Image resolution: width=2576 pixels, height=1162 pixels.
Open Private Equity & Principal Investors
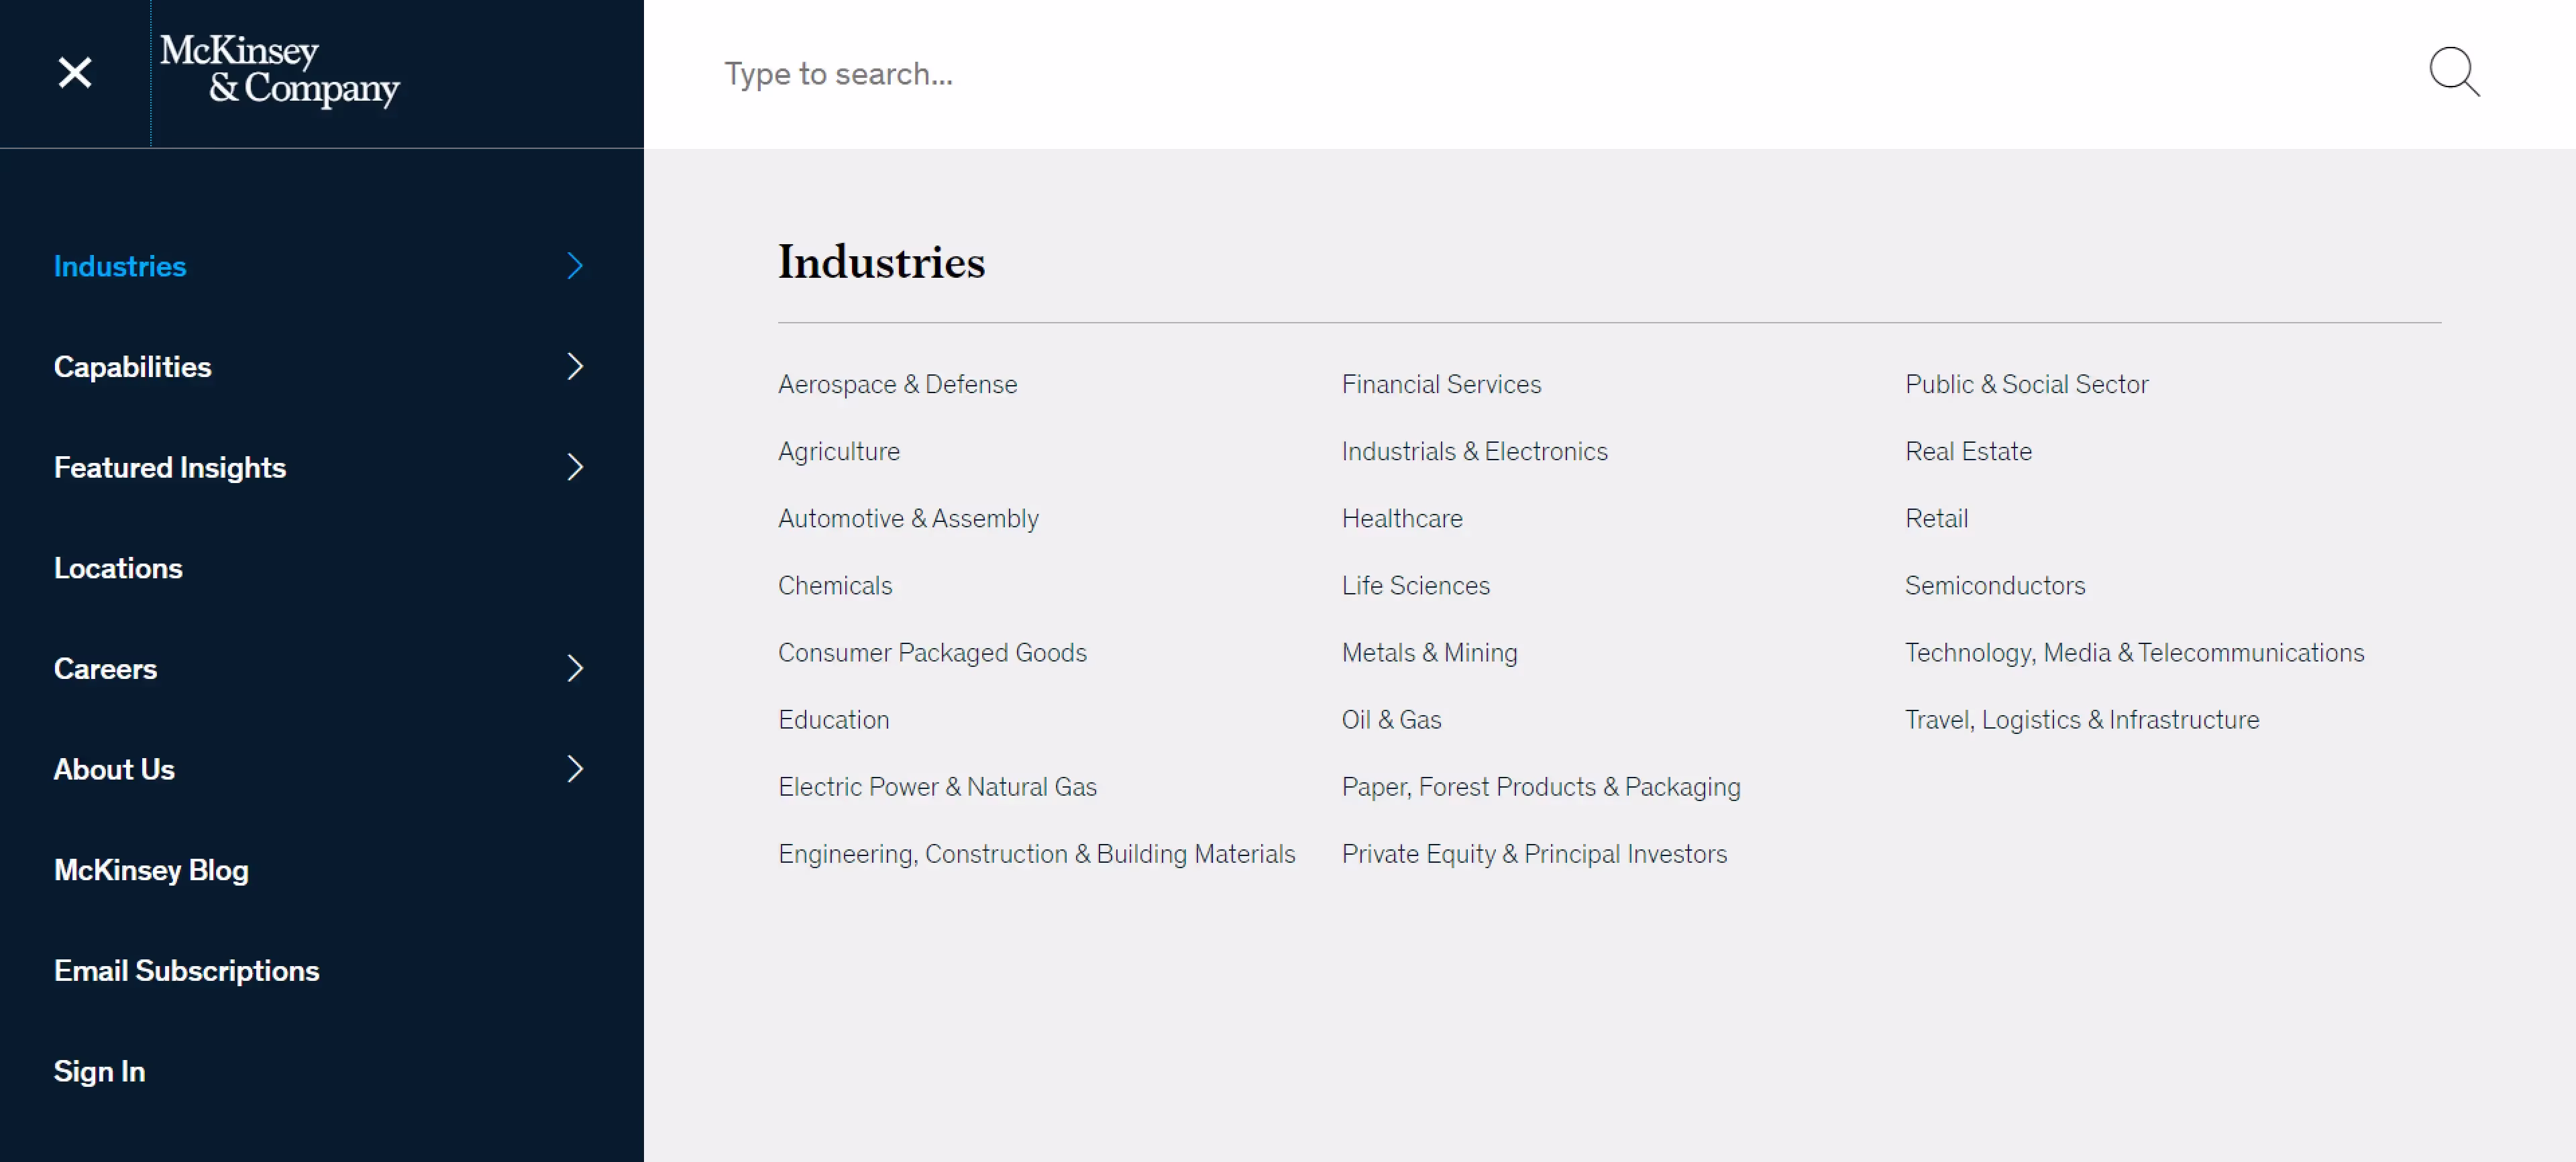tap(1534, 854)
